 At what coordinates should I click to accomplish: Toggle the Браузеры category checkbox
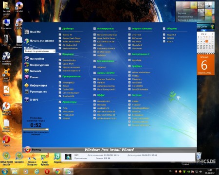click(x=60, y=54)
